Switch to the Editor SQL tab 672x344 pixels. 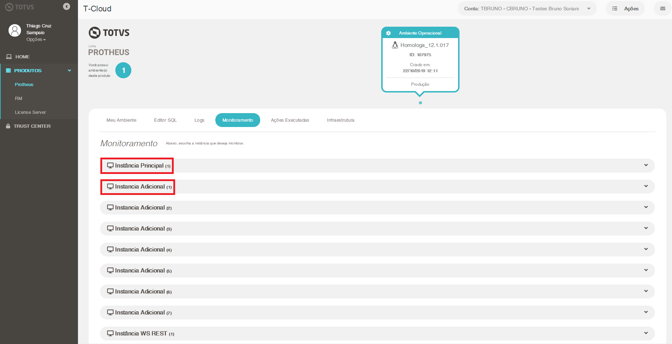point(165,120)
